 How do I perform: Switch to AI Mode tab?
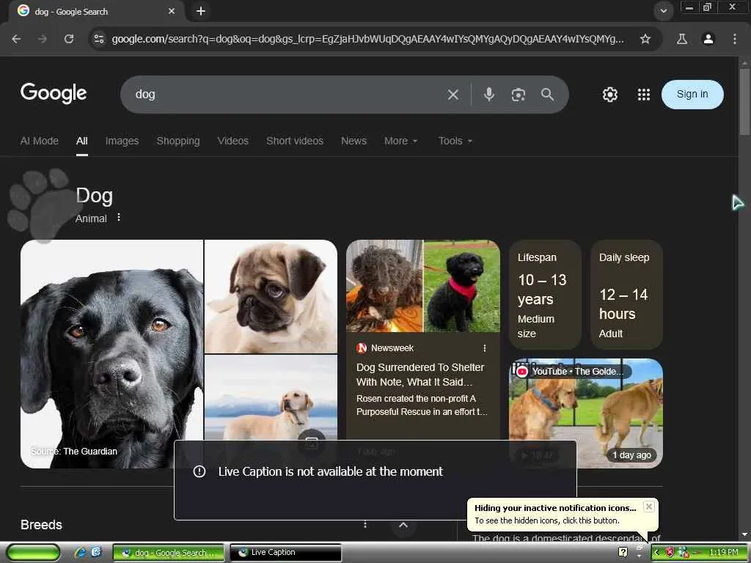(40, 141)
